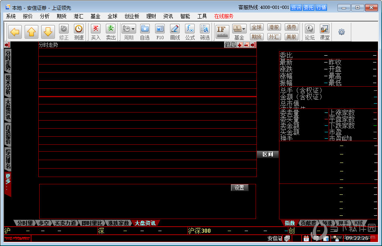
Task: Click the 自选 favorites folder icon
Action: pyautogui.click(x=145, y=32)
